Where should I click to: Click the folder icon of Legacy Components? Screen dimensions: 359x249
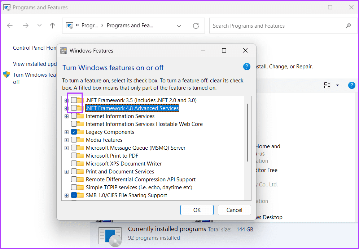80,132
